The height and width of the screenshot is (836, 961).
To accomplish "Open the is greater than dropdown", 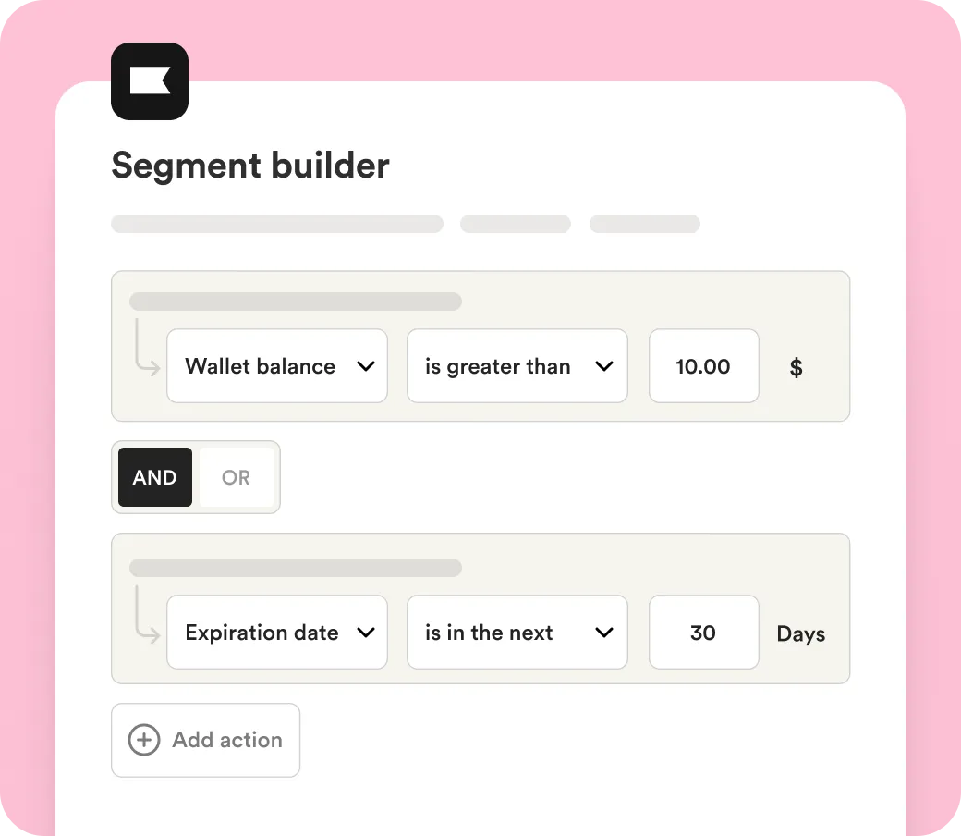I will [517, 366].
